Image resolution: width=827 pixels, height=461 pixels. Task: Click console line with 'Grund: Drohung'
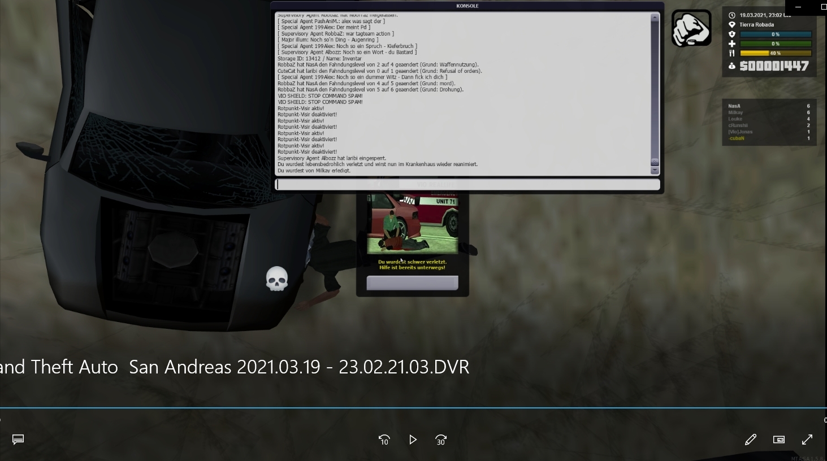coord(370,90)
